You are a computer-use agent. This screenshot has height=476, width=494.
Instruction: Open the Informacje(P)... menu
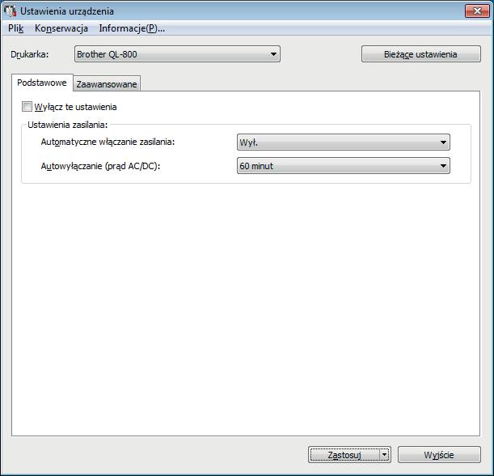coord(132,28)
